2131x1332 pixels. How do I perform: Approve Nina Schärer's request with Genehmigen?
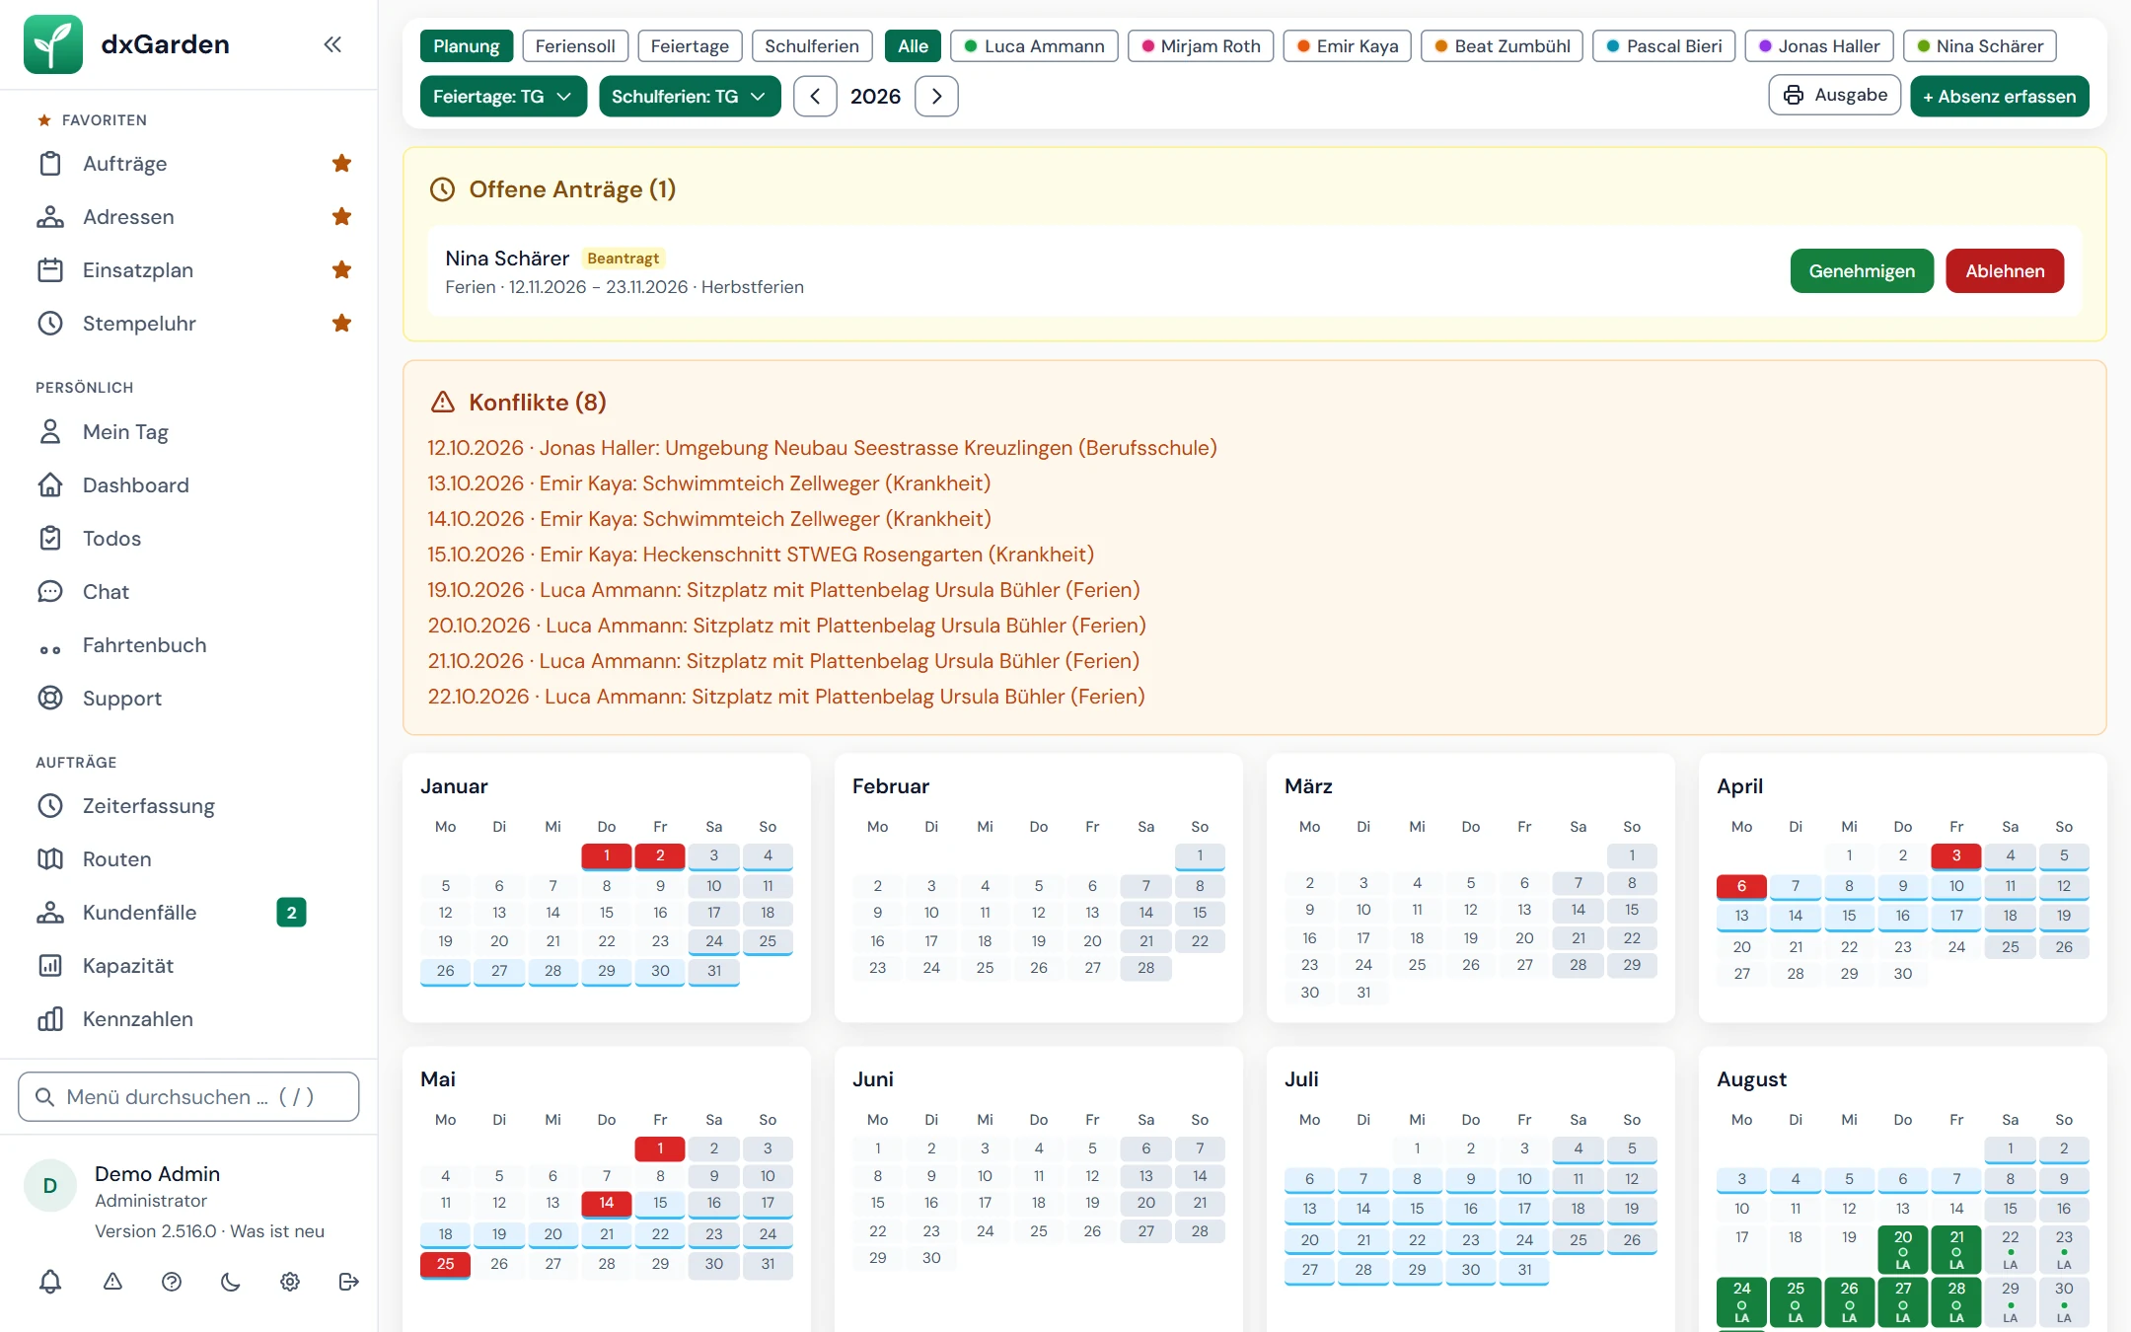pyautogui.click(x=1862, y=271)
